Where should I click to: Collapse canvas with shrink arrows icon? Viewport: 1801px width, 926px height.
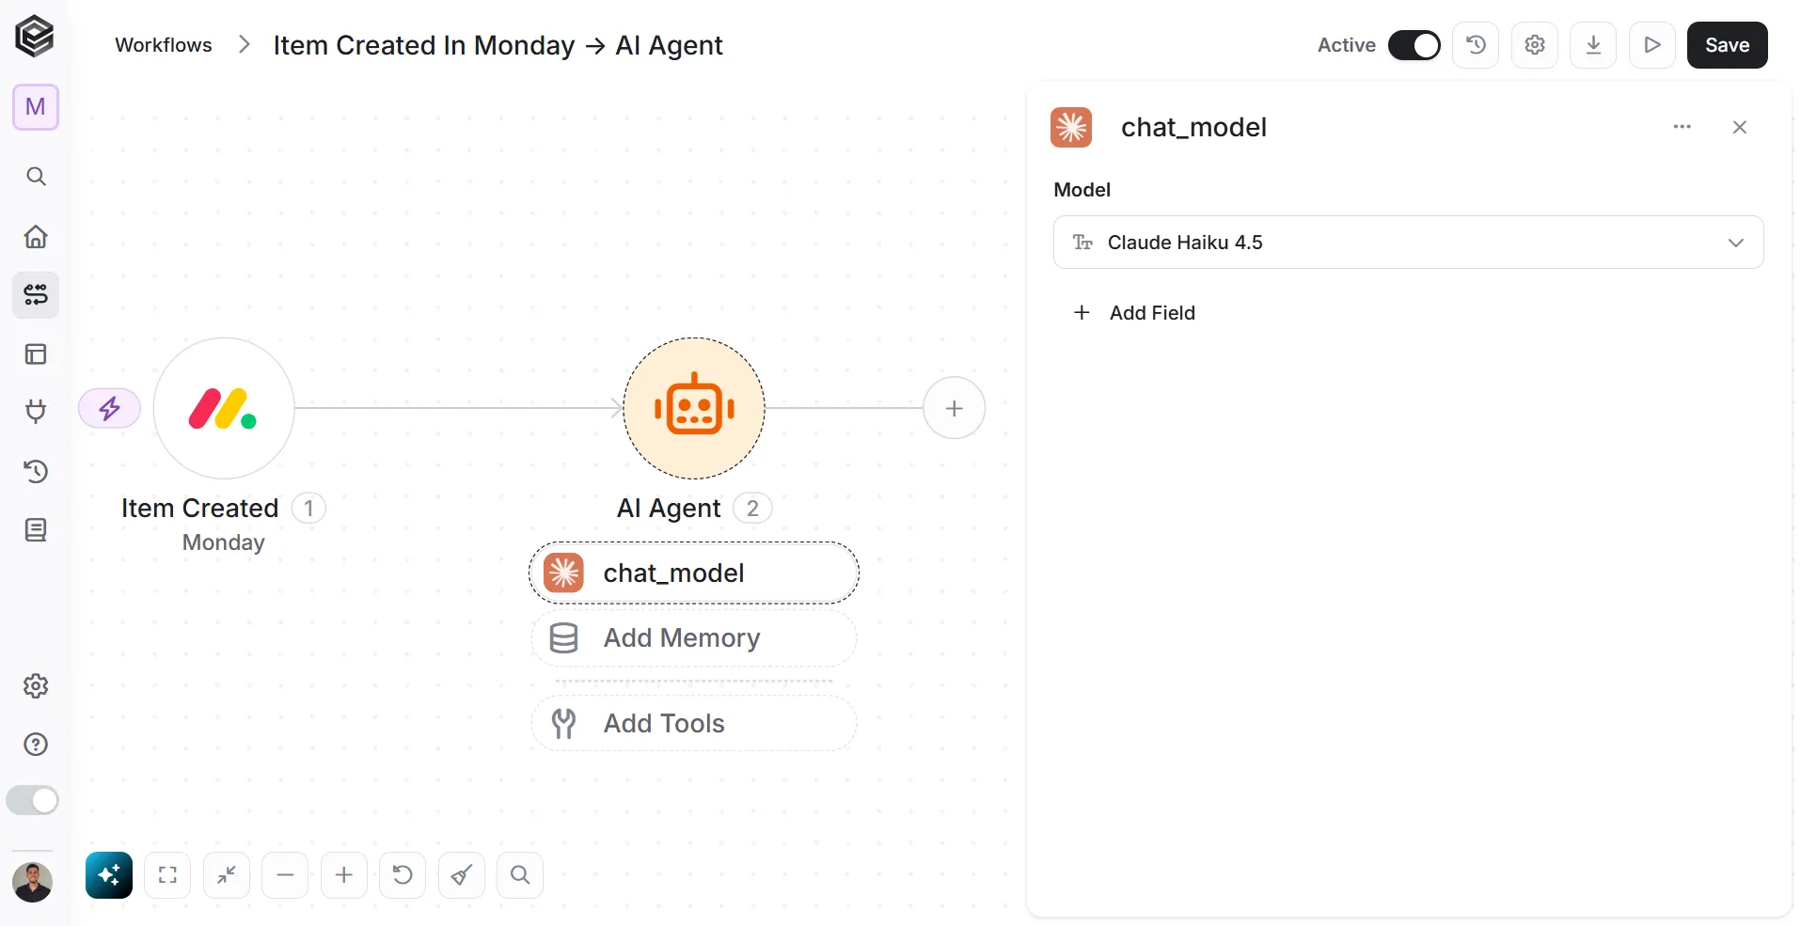point(227,875)
